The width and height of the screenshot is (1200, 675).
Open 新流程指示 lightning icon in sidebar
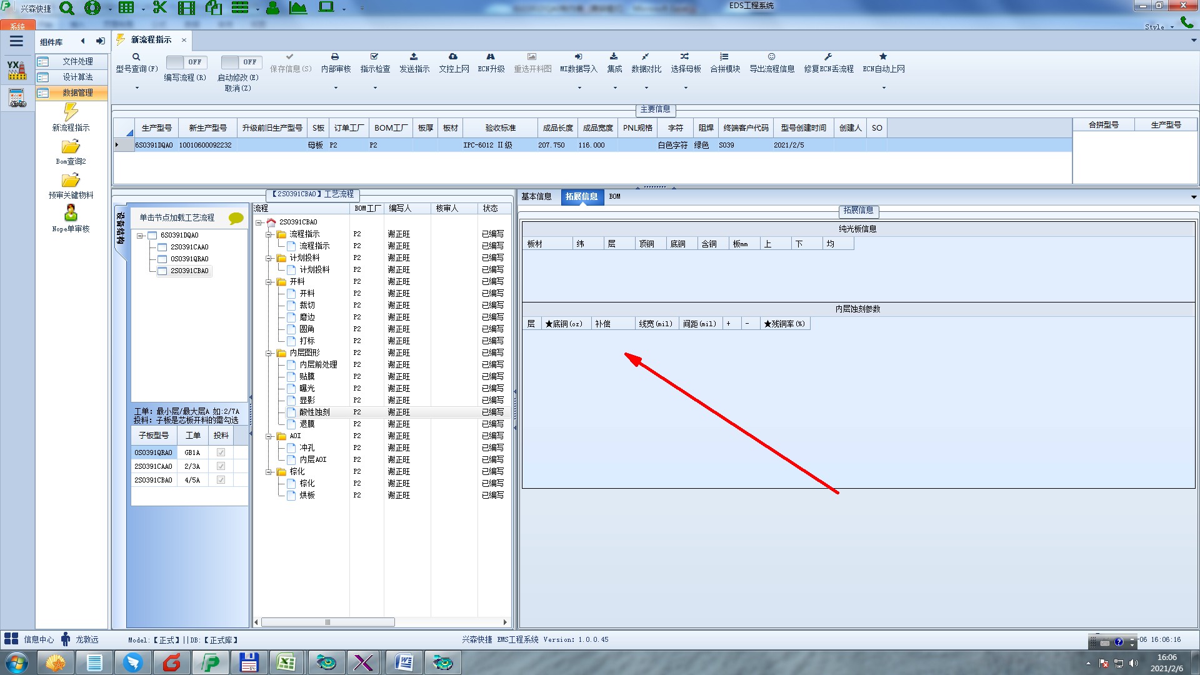coord(71,112)
